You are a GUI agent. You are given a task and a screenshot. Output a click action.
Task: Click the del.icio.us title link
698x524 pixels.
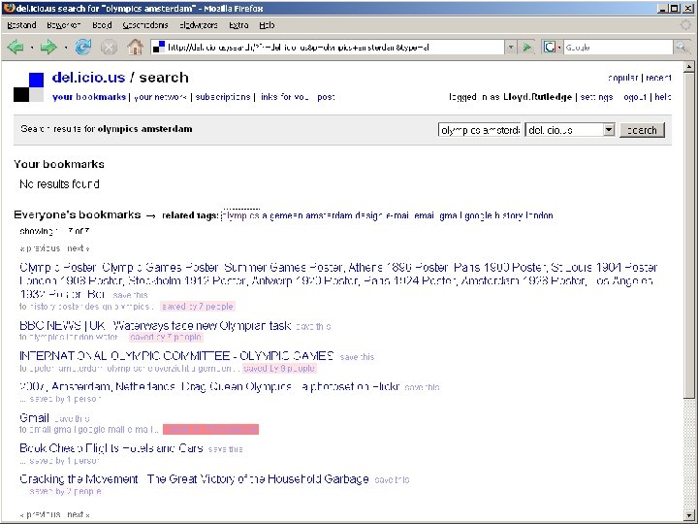pos(88,78)
